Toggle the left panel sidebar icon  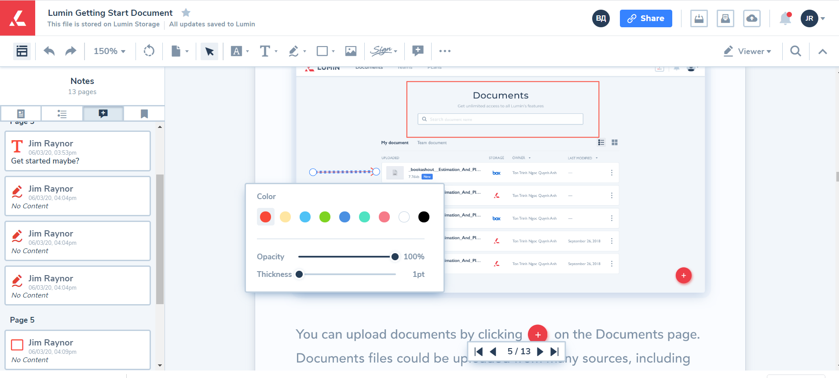tap(22, 51)
